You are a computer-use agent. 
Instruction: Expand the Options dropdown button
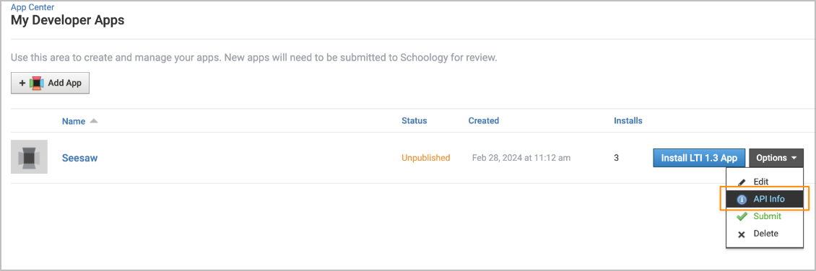[776, 158]
